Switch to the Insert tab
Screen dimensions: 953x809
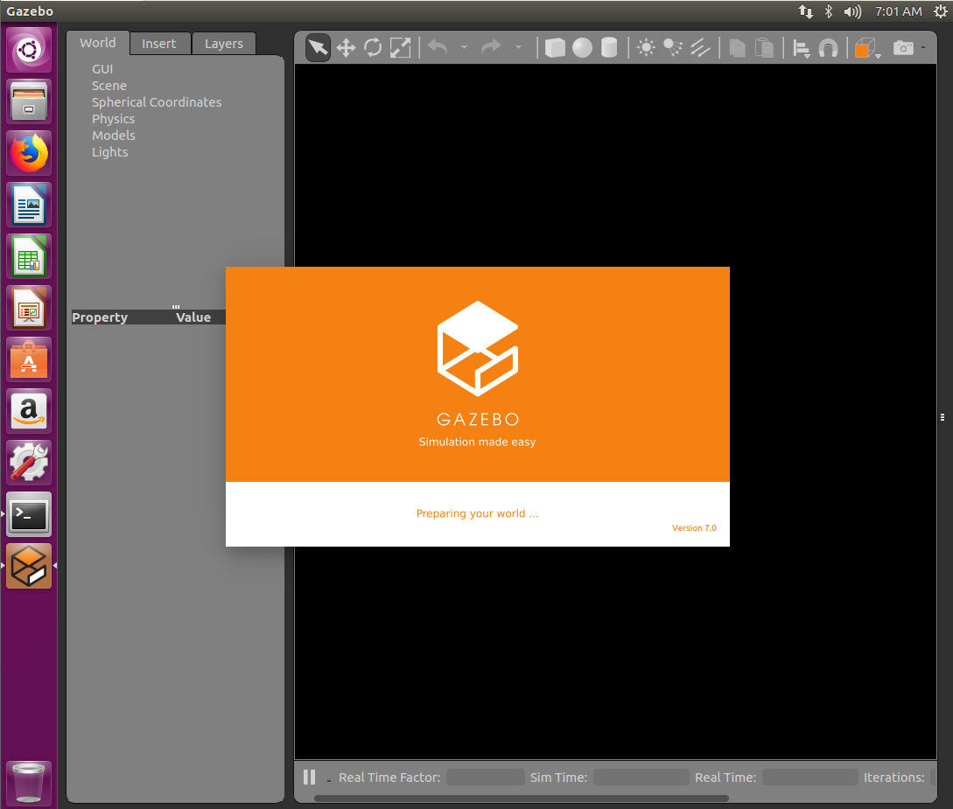[159, 44]
